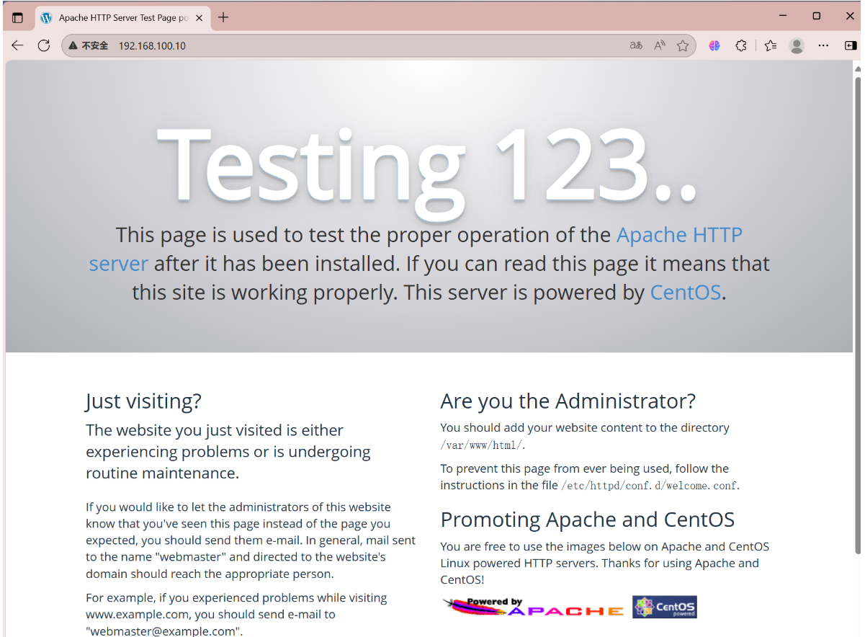Minimize the browser window

[783, 16]
